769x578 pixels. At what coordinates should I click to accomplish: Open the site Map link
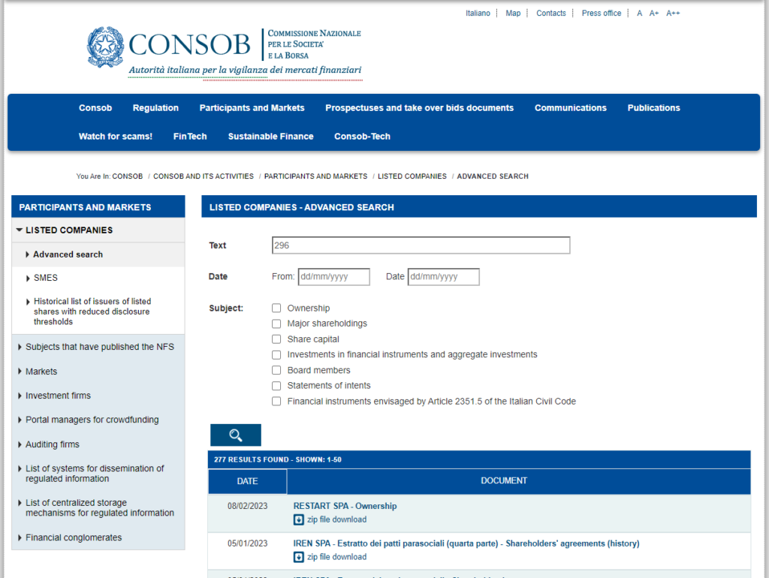(513, 14)
